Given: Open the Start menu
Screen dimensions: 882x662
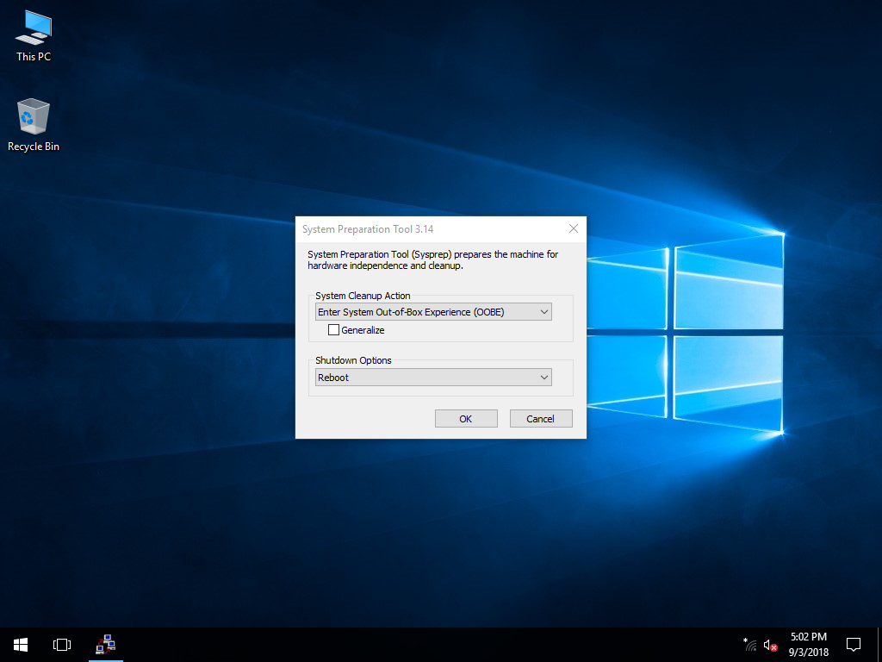Looking at the screenshot, I should tap(19, 644).
